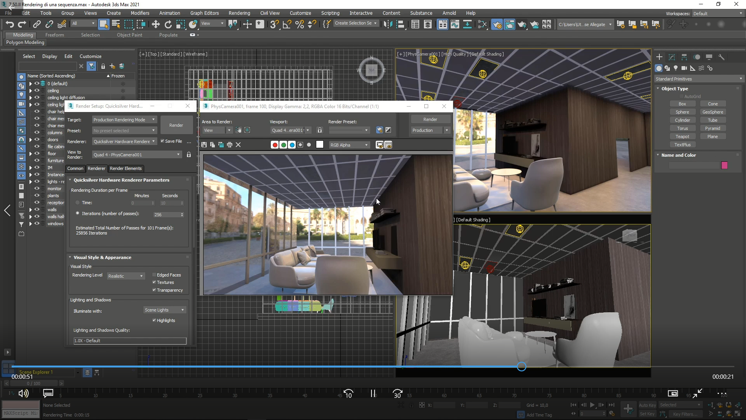The image size is (746, 420).
Task: Click the Common tab in Render Setup
Action: (75, 168)
